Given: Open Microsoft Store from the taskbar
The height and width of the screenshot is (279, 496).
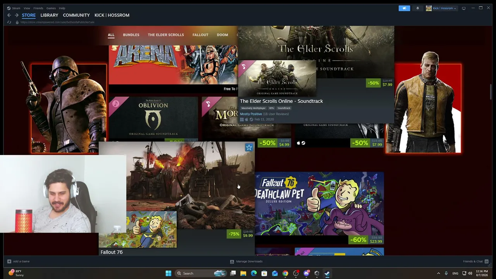Looking at the screenshot, I should (x=264, y=273).
